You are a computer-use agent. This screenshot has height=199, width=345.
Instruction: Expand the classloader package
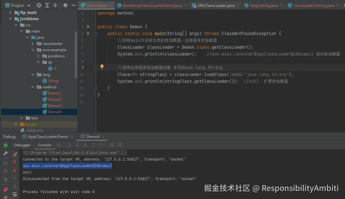tap(33, 44)
